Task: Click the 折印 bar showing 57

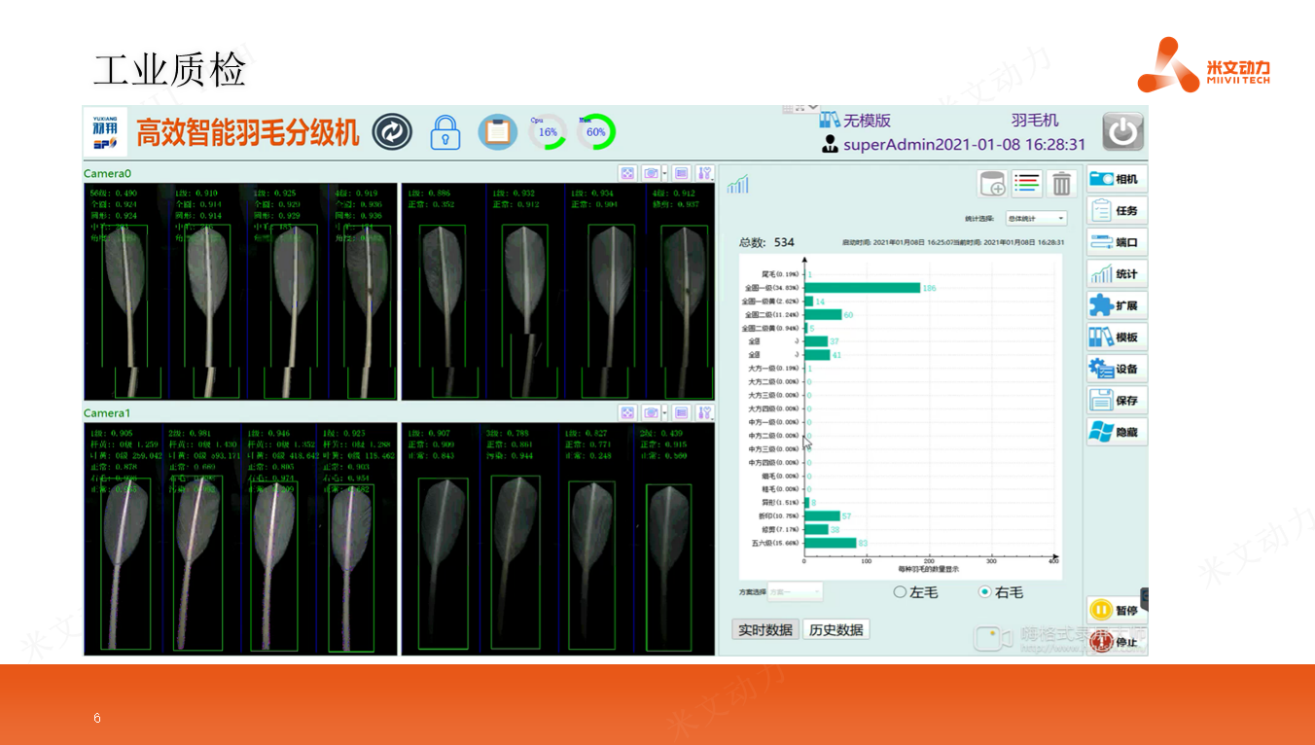Action: (x=823, y=515)
